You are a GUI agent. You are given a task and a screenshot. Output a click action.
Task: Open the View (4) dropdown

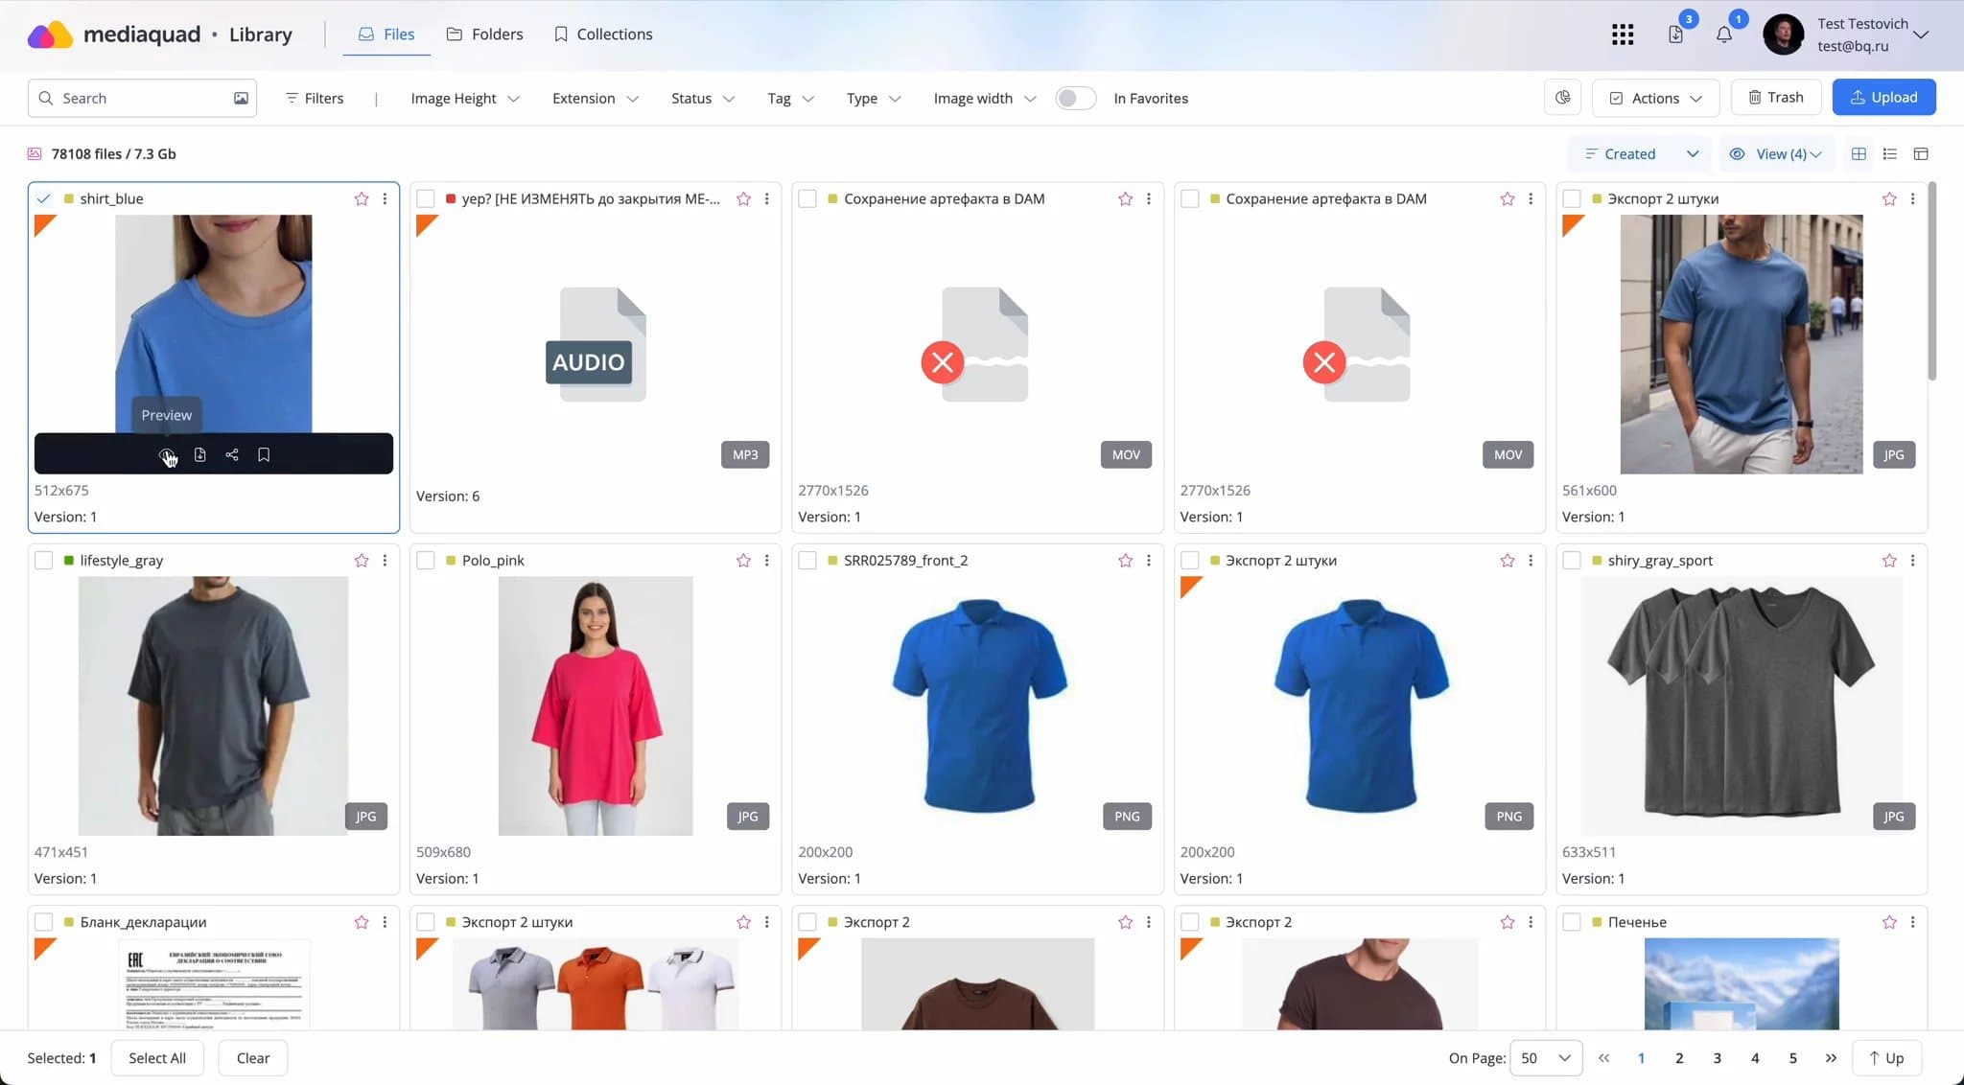[x=1777, y=153]
